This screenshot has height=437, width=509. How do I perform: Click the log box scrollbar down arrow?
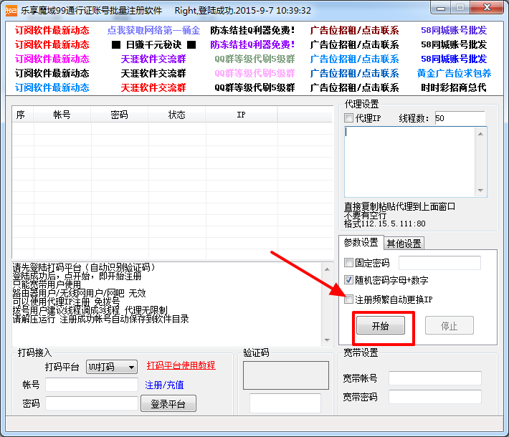pyautogui.click(x=327, y=340)
